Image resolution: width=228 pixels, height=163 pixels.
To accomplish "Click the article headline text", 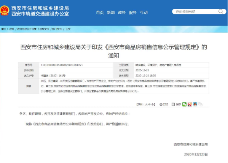I will coord(113,51).
